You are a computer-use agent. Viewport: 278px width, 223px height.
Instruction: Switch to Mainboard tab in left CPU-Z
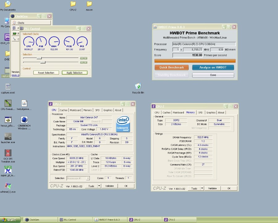coord(75,110)
